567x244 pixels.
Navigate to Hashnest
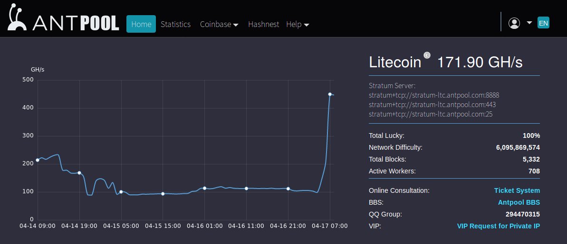point(263,24)
